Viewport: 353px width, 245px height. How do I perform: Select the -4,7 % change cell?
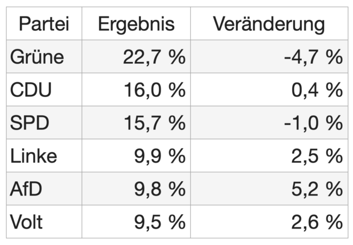point(313,57)
